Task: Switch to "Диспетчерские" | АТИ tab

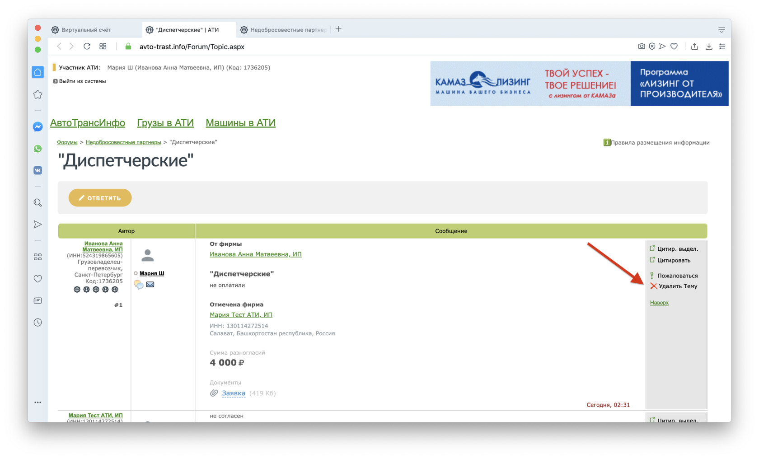Action: [x=189, y=30]
